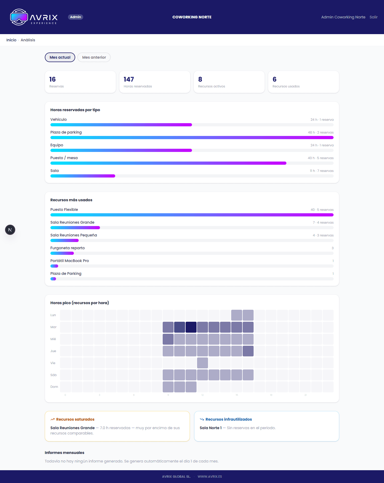
Task: Click '4 · 3 reservas' value
Action: tap(323, 235)
